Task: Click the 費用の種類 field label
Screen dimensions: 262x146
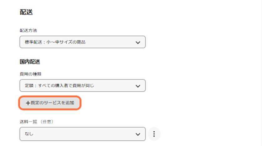Action: point(30,74)
